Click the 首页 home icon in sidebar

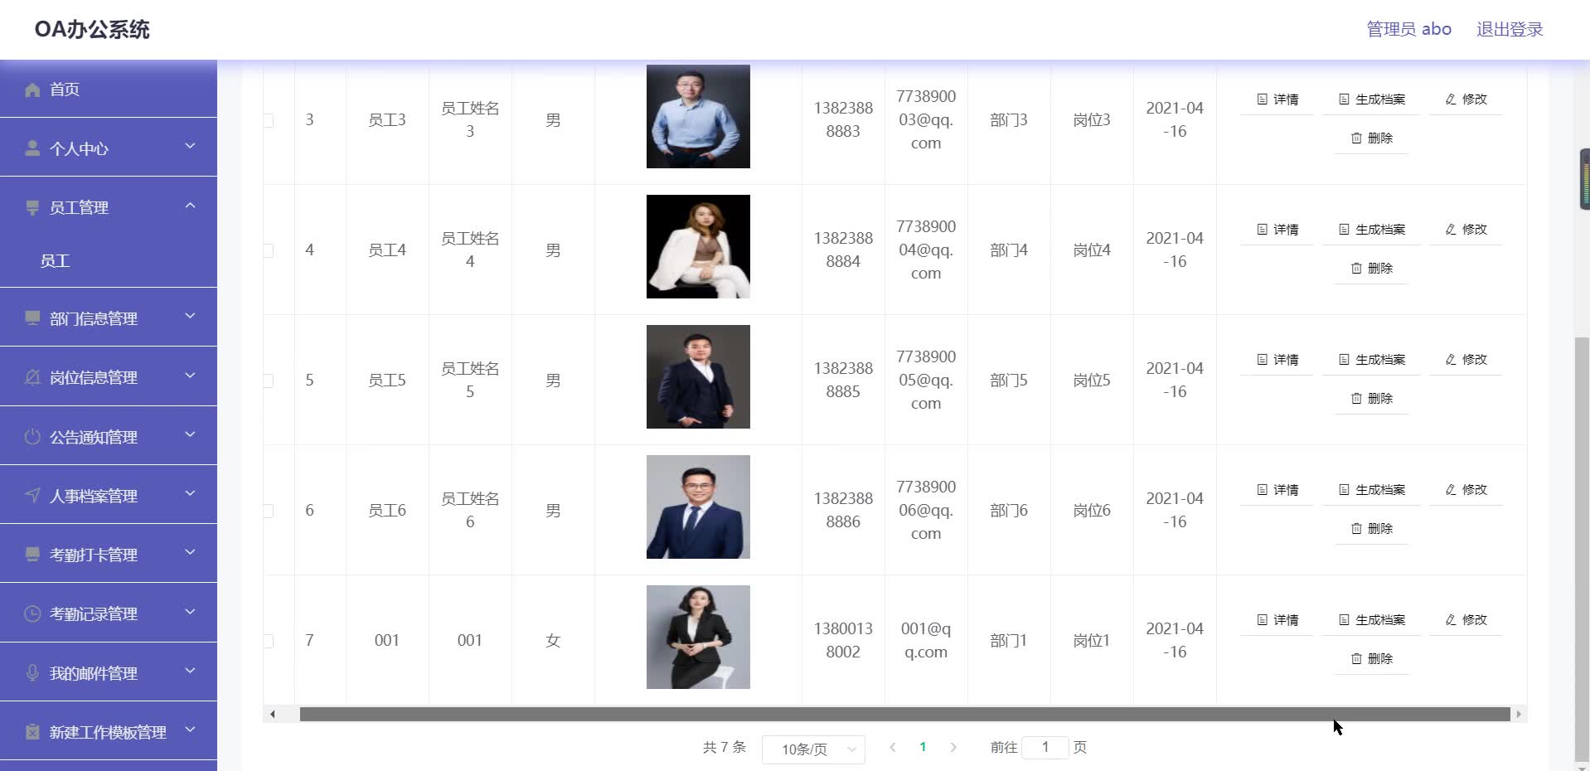point(32,89)
